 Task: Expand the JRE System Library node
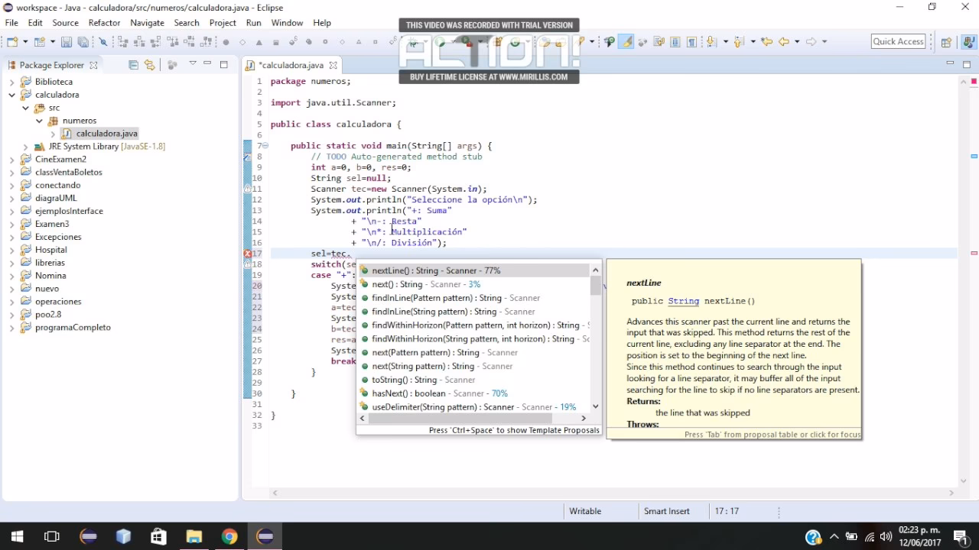pos(26,147)
